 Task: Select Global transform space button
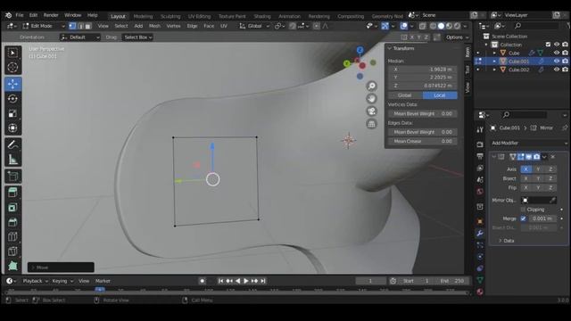[x=405, y=95]
